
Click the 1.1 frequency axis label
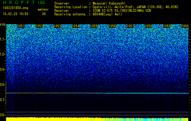point(2,39)
